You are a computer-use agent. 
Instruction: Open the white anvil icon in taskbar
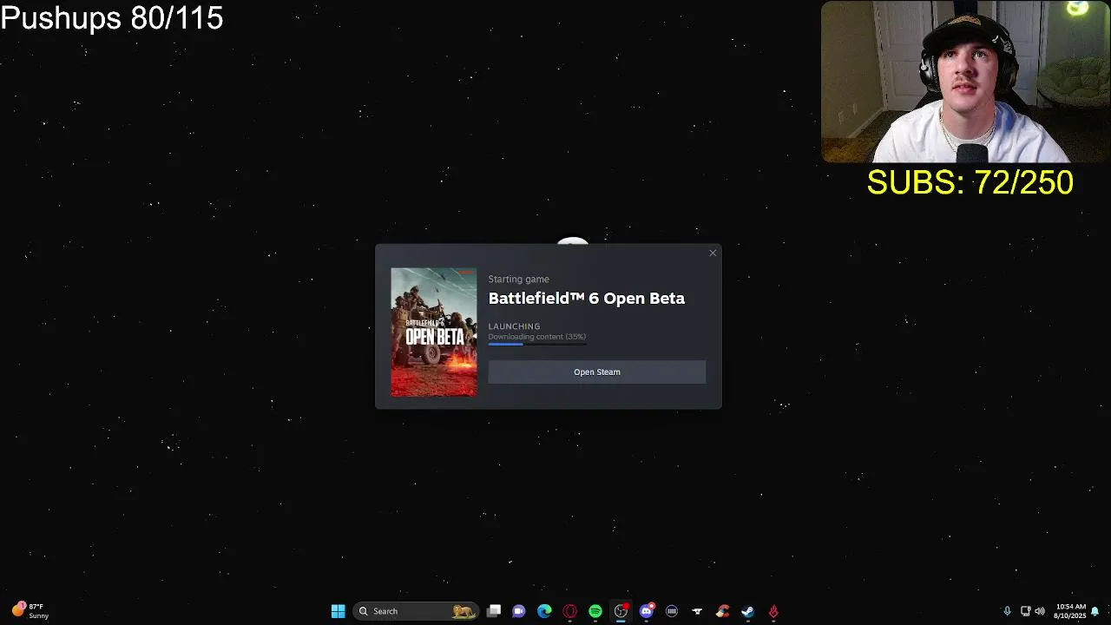[696, 611]
